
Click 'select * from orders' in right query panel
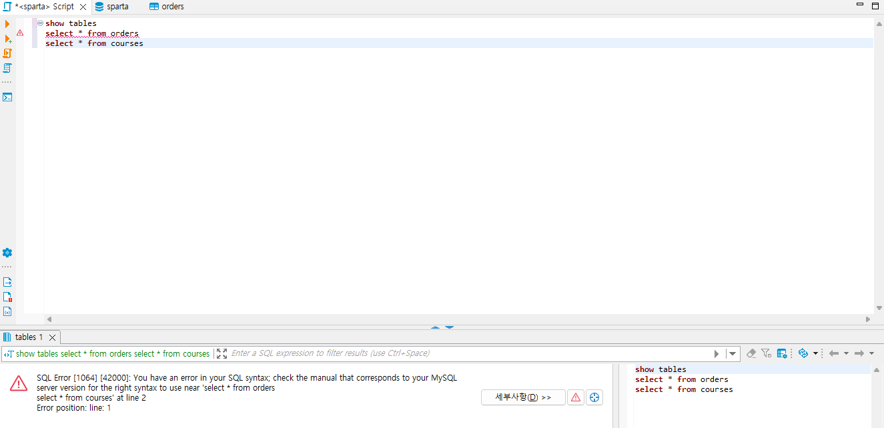coord(682,379)
